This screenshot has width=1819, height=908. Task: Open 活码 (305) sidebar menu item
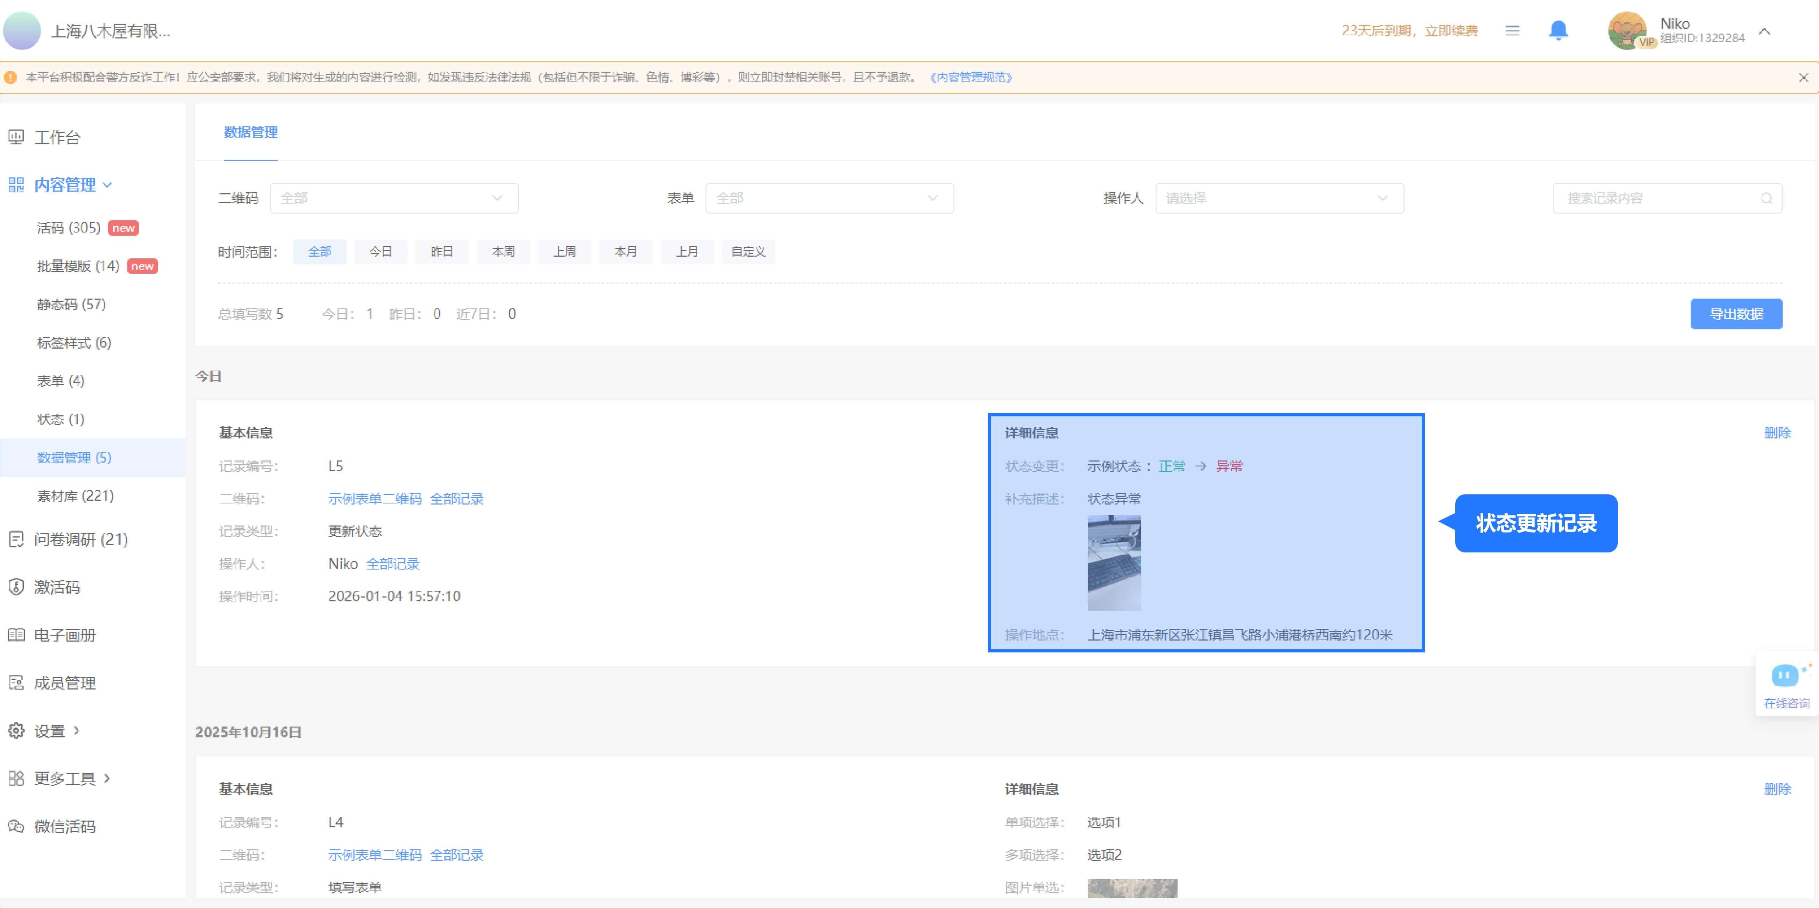69,227
